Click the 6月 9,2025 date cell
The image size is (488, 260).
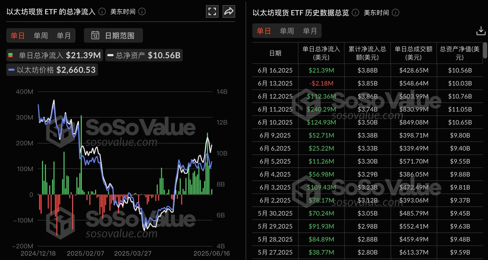tap(275, 135)
